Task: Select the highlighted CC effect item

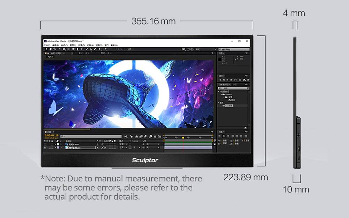Action: (229, 106)
